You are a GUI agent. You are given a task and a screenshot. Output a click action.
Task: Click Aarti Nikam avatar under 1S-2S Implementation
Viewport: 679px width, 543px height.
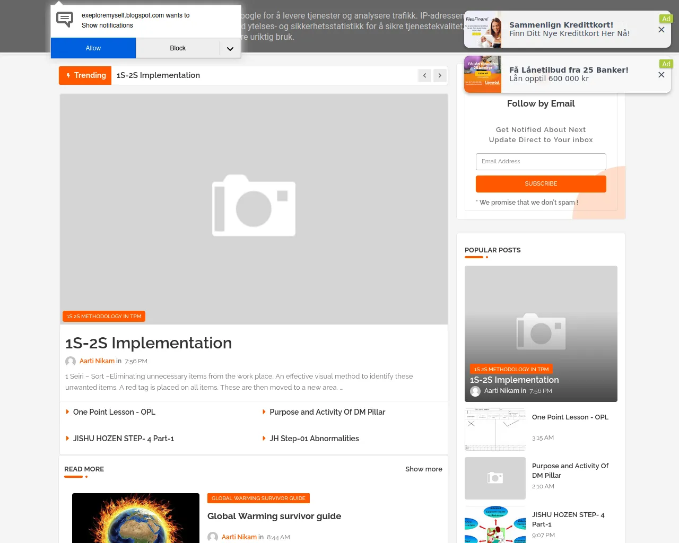coord(71,361)
